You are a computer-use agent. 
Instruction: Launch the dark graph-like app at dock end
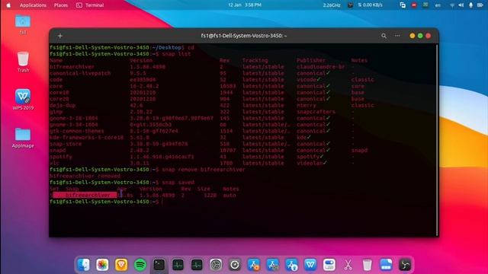405,265
